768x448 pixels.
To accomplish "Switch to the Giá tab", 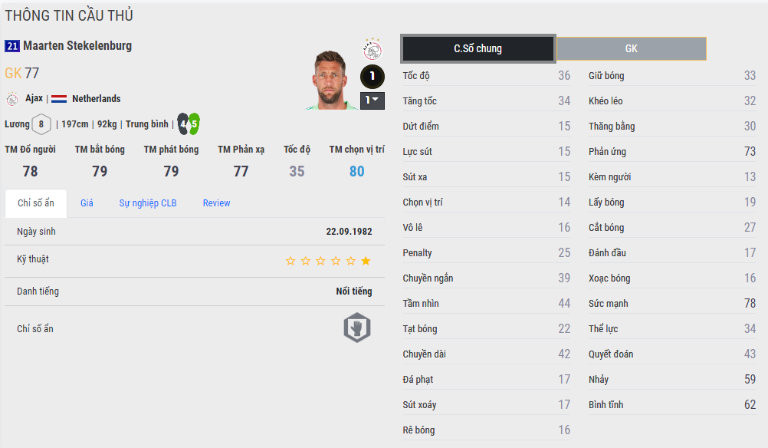I will click(x=87, y=203).
